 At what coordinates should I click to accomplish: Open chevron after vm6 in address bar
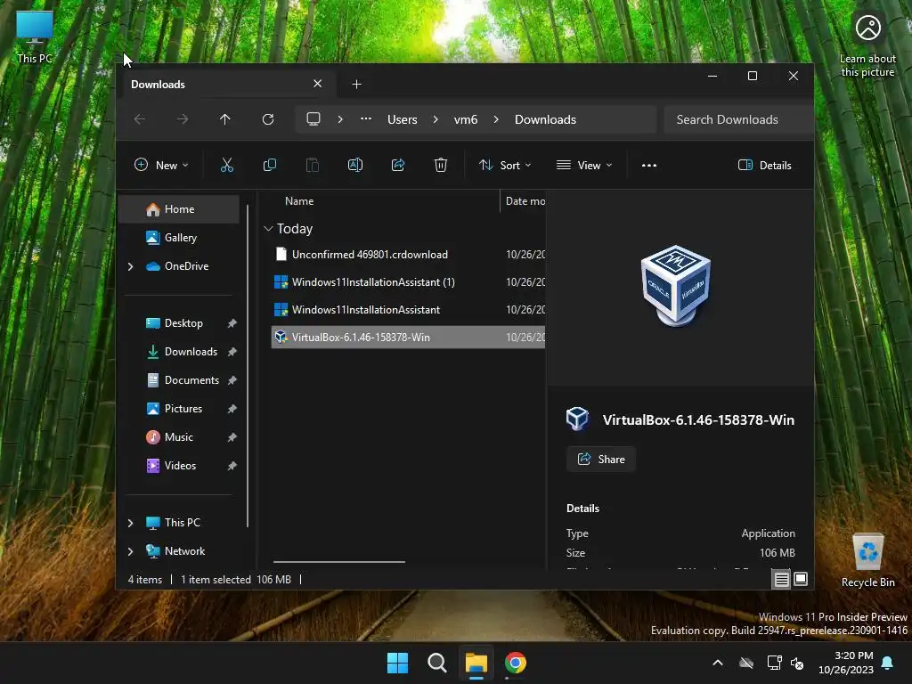(496, 119)
